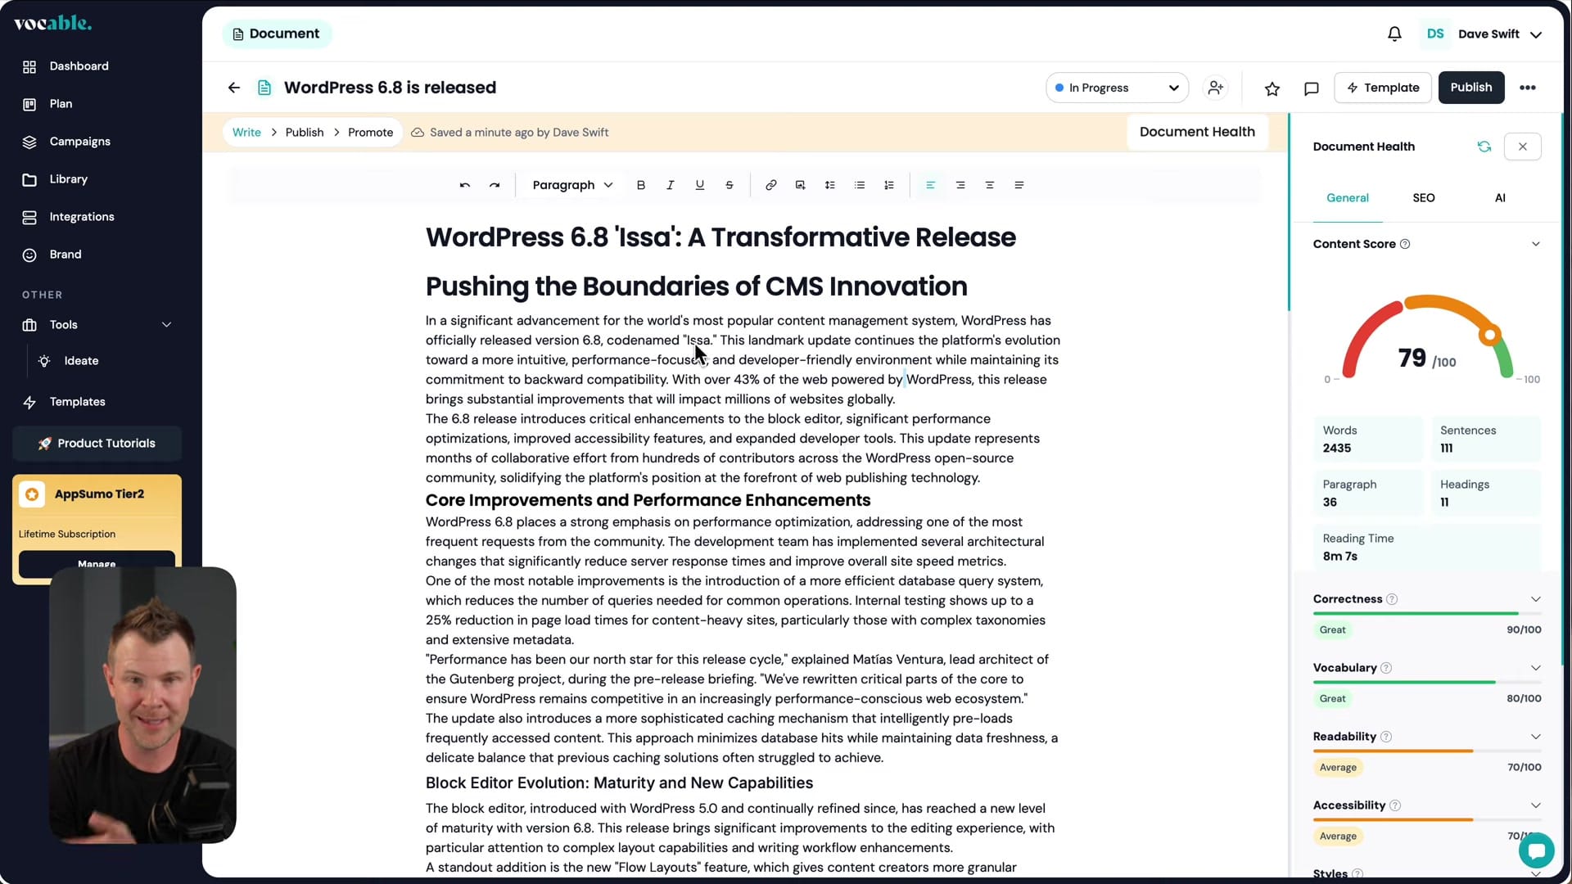Click the redo icon in editor toolbar
The height and width of the screenshot is (884, 1572).
pyautogui.click(x=495, y=185)
